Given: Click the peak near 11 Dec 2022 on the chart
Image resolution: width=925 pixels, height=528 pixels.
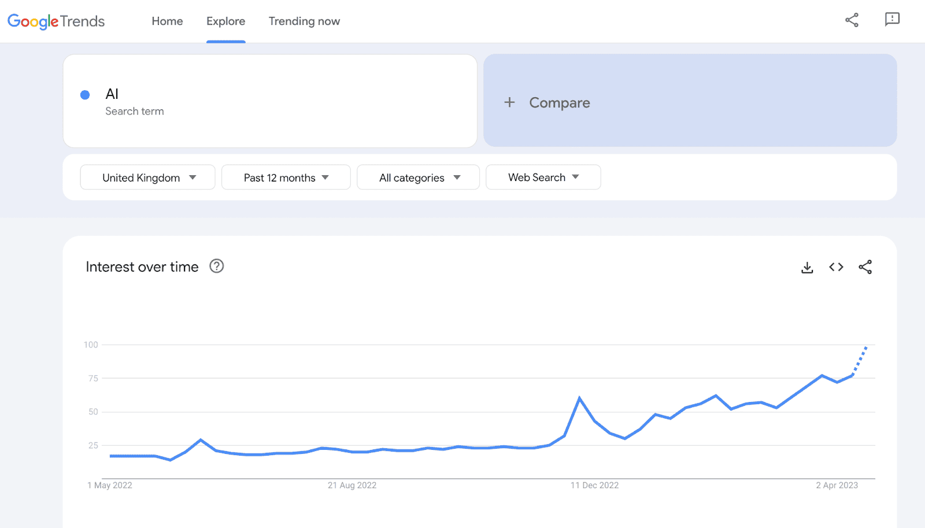Looking at the screenshot, I should tap(580, 397).
